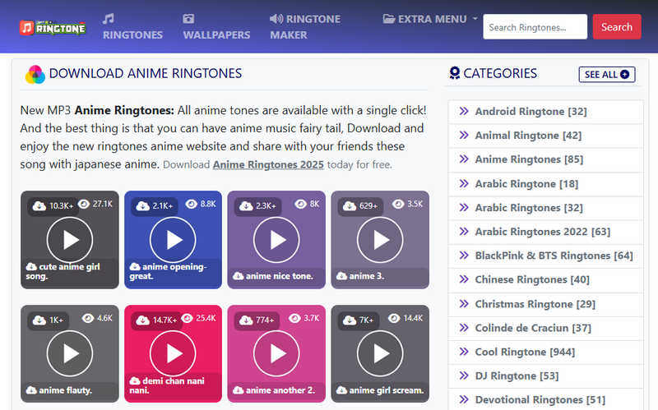Play the anime opening-great ringtone
The height and width of the screenshot is (410, 658).
(173, 240)
